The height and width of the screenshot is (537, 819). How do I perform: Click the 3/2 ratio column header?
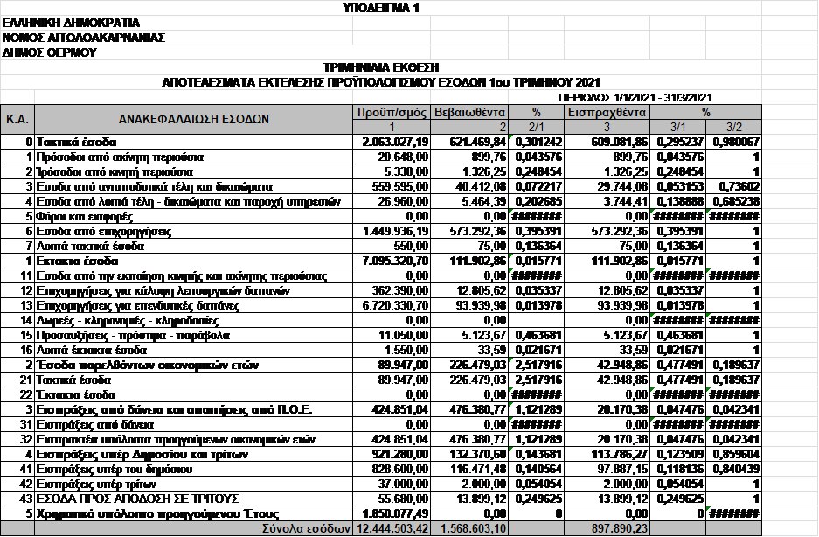(x=734, y=127)
